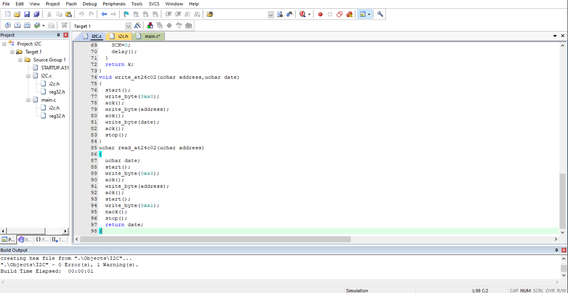Select reg52.h under main.c
568x293 pixels.
click(x=57, y=116)
